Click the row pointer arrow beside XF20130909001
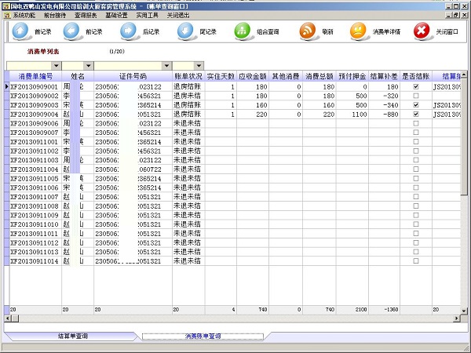Viewport: 471px width, 353px height. pos(6,87)
